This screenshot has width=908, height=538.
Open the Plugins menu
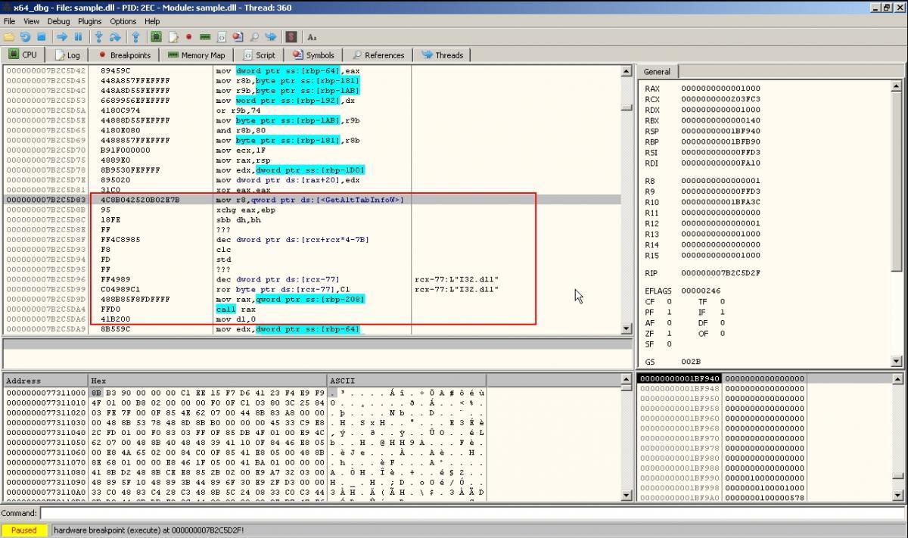click(x=89, y=21)
